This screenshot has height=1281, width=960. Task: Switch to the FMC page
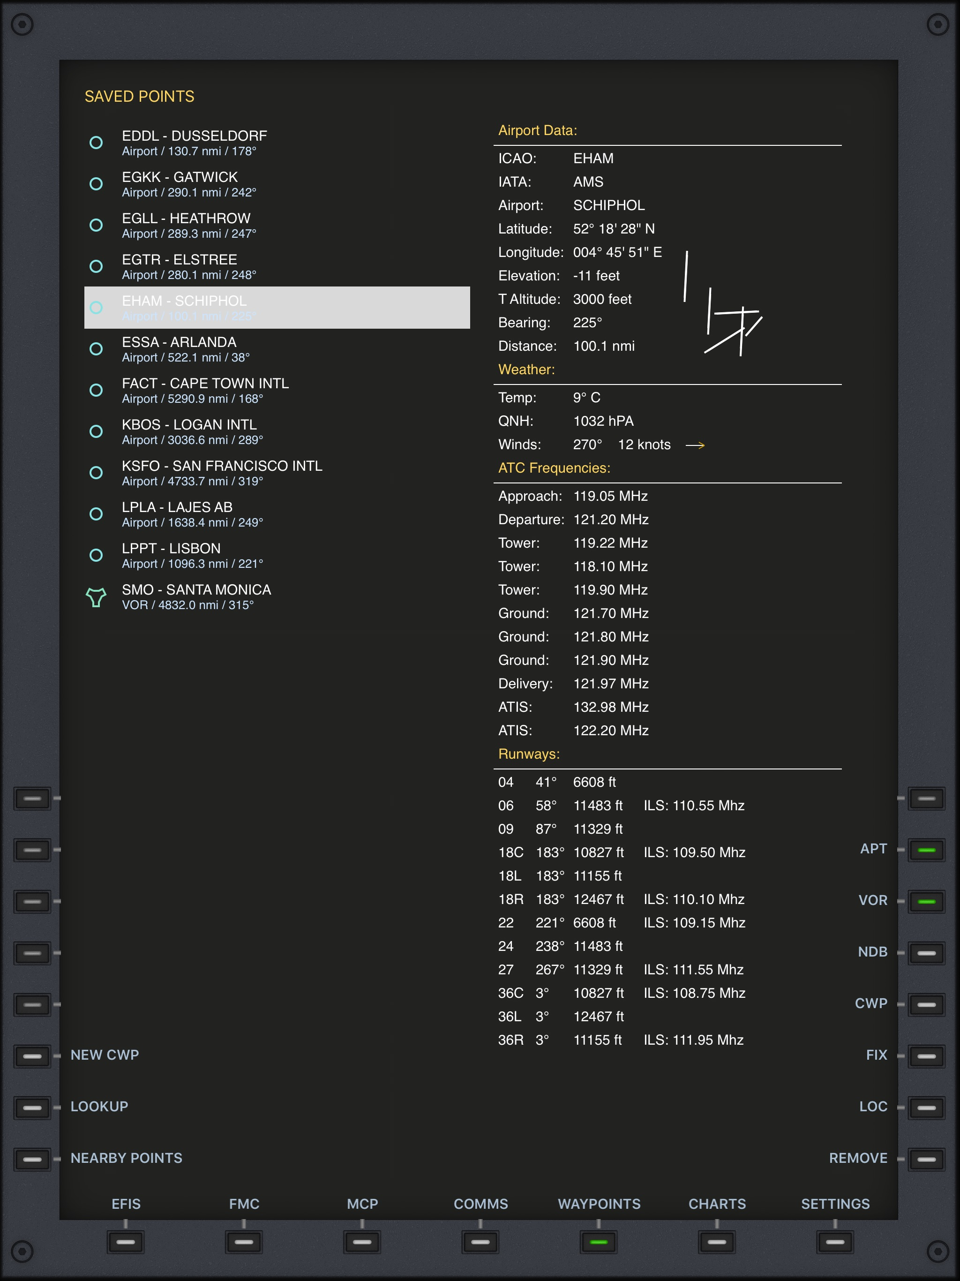(244, 1242)
